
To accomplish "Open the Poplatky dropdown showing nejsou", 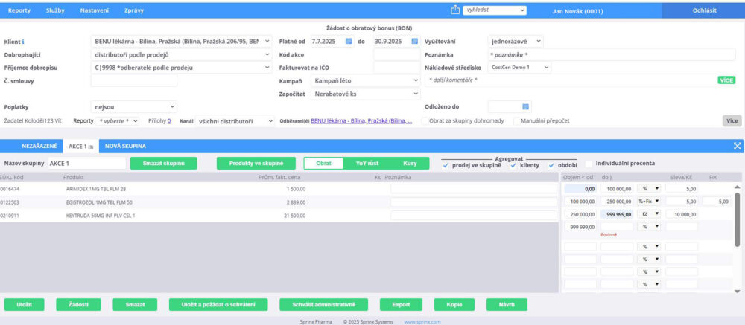I will (133, 106).
